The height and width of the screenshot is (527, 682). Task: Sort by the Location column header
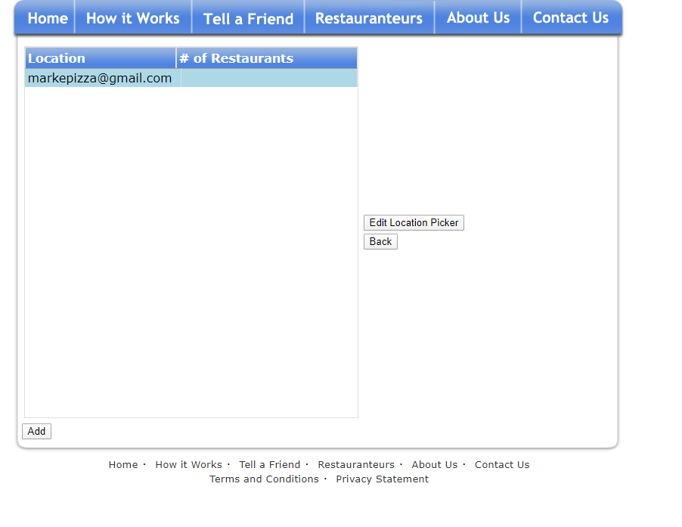tap(101, 58)
